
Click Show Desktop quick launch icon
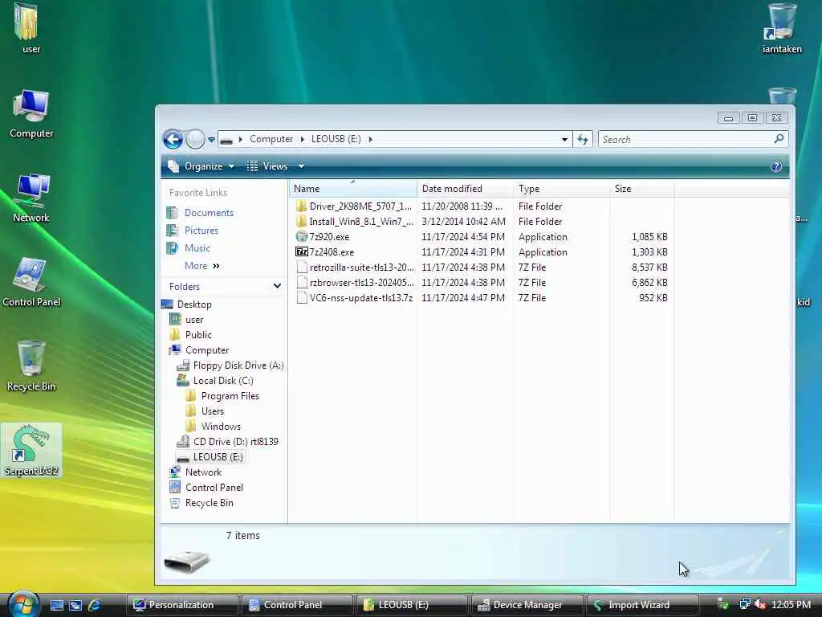click(56, 605)
